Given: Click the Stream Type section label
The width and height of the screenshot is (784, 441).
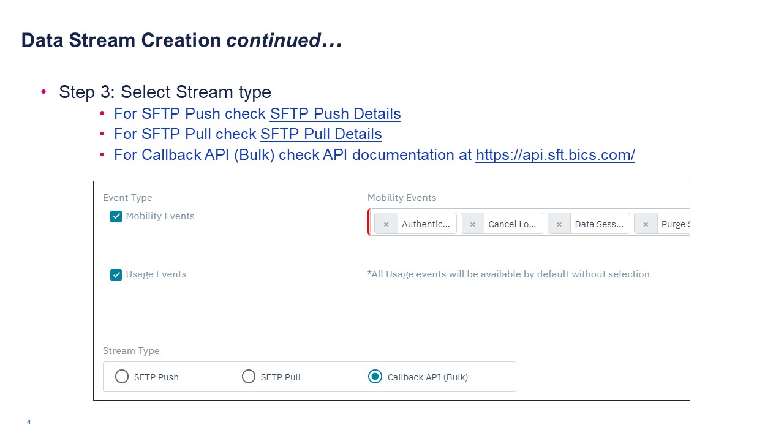Looking at the screenshot, I should click(131, 351).
